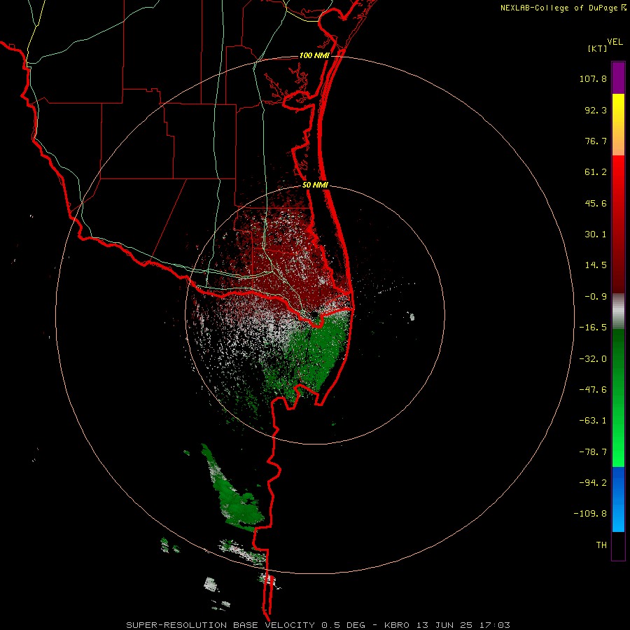Image resolution: width=630 pixels, height=630 pixels.
Task: Click the 100 NMI range ring label
Action: [314, 55]
